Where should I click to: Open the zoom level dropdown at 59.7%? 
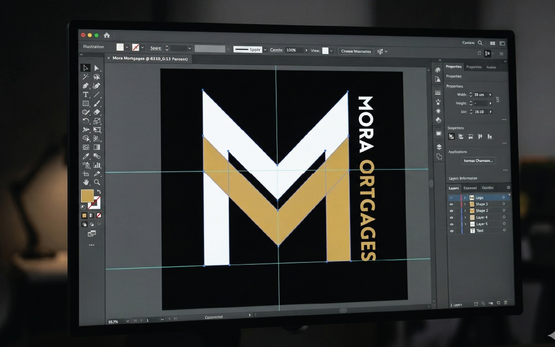[x=127, y=321]
